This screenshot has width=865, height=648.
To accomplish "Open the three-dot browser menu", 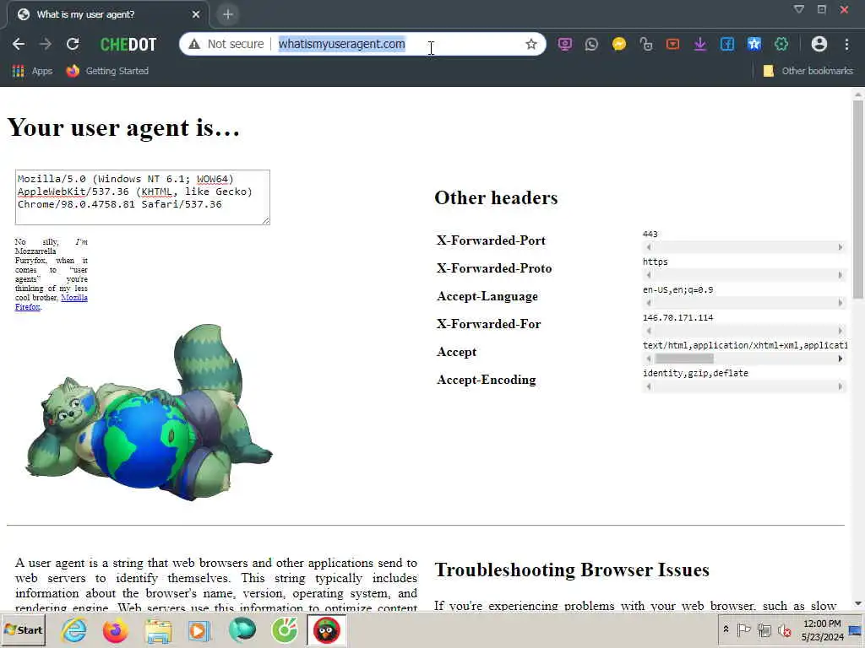I will pos(846,44).
